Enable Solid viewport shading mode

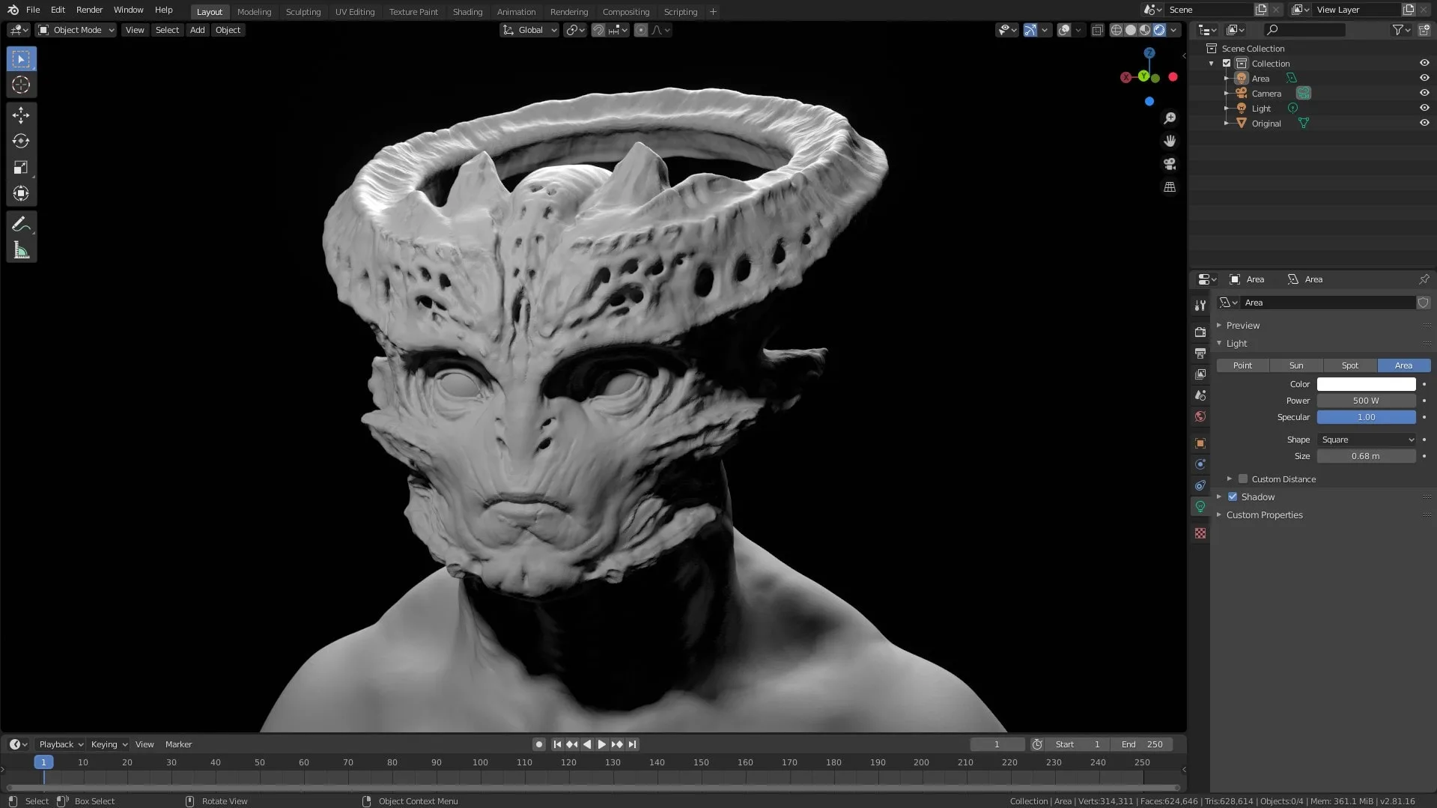tap(1130, 30)
